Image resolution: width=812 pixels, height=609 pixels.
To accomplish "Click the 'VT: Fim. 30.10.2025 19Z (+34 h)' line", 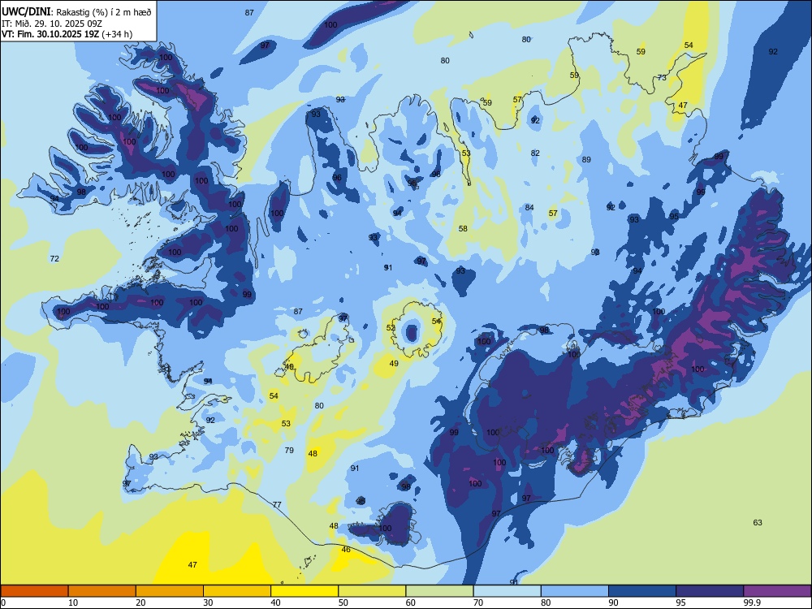I will [x=67, y=34].
